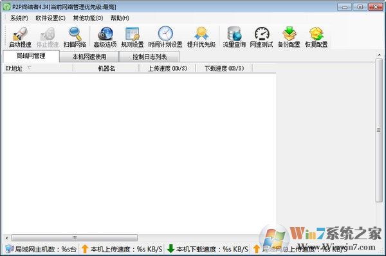Switch to the 控制日志列表 tab
Screen dimensions: 386x256
149,57
